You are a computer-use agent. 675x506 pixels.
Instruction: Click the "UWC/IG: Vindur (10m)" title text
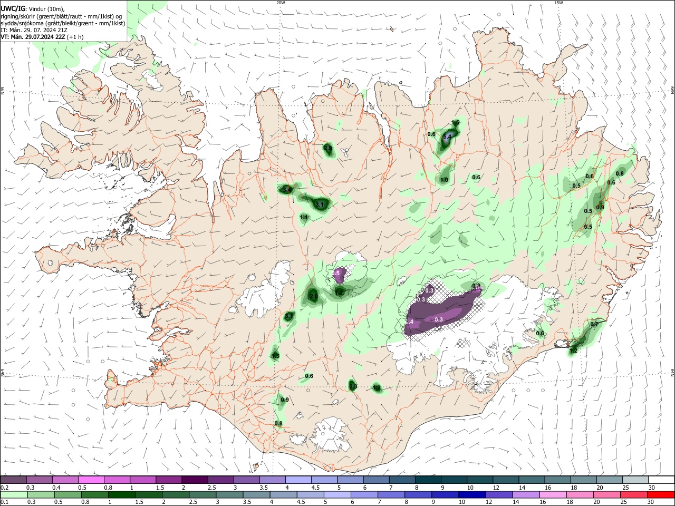point(32,9)
